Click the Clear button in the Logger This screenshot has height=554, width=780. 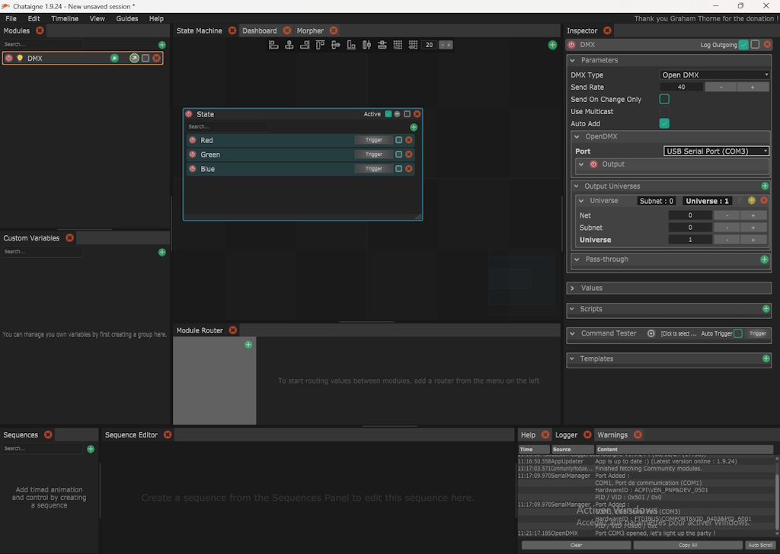pyautogui.click(x=576, y=545)
